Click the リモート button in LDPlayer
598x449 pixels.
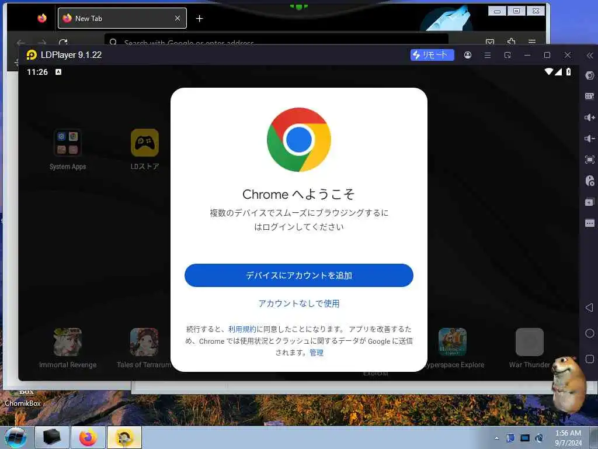(432, 55)
